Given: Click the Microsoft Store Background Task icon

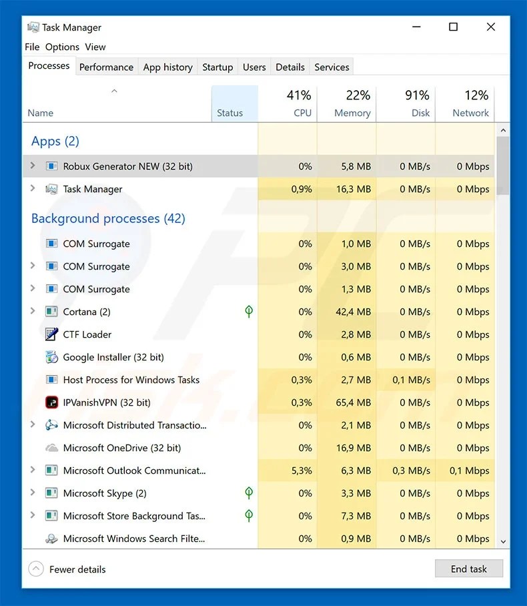Looking at the screenshot, I should tap(51, 516).
